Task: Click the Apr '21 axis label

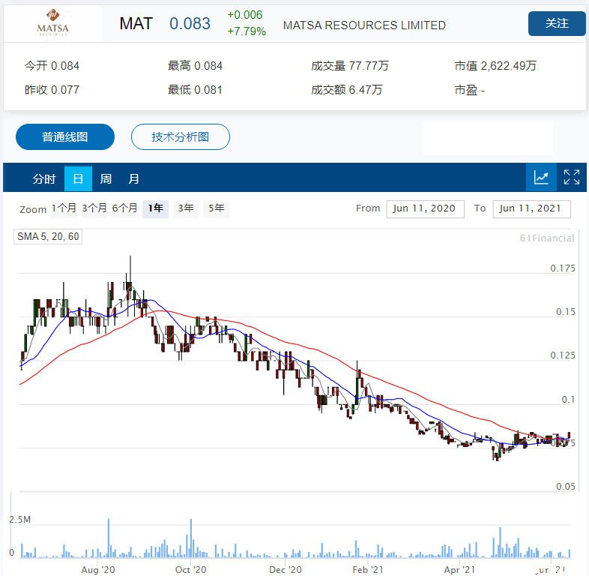Action: [459, 569]
